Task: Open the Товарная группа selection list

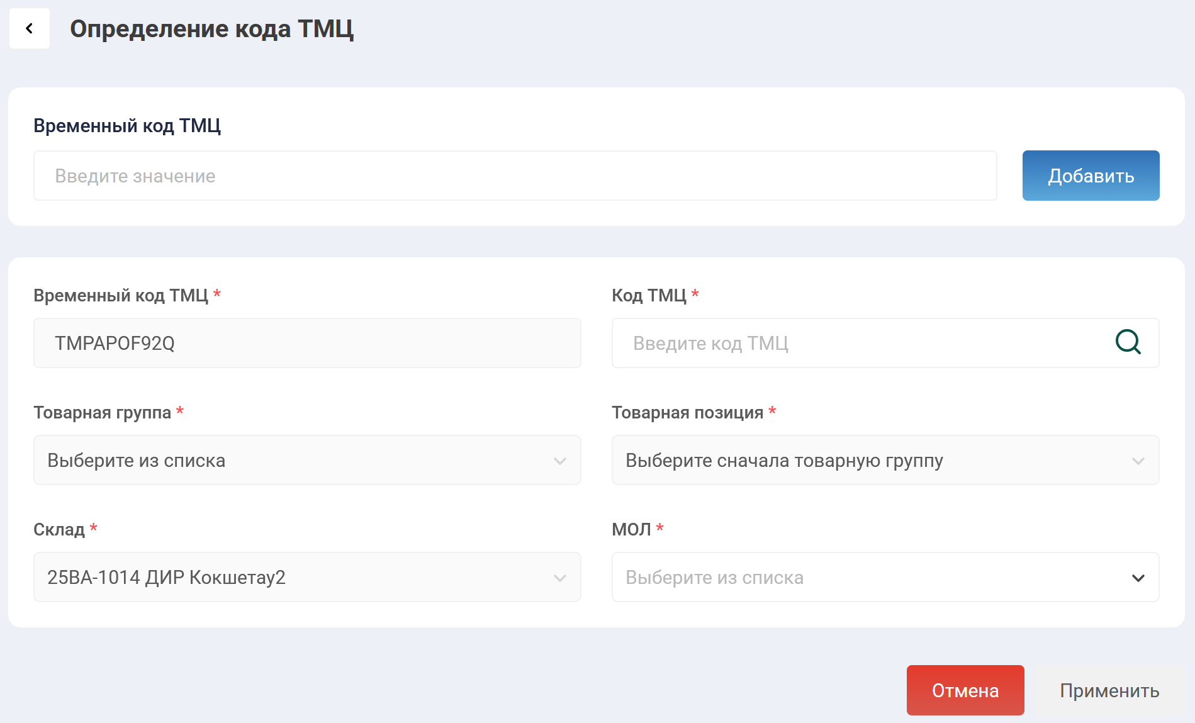Action: coord(307,460)
